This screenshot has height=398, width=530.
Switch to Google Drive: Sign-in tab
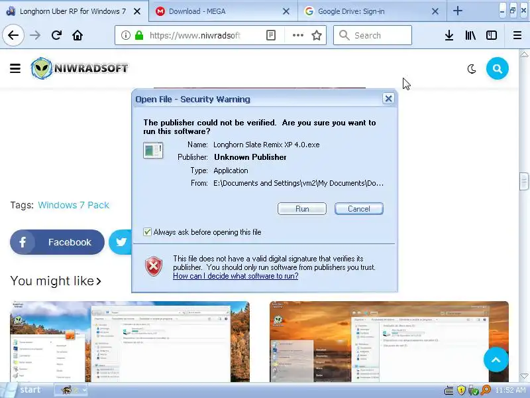pos(372,11)
